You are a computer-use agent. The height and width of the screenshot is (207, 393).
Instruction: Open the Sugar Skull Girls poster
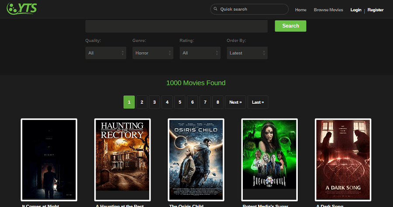(x=269, y=160)
